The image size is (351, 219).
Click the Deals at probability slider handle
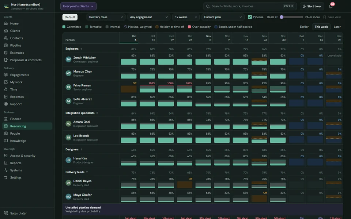pos(282,17)
